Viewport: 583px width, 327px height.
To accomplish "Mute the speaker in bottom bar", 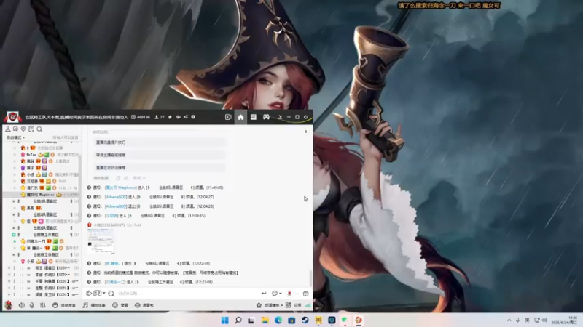I will point(22,305).
